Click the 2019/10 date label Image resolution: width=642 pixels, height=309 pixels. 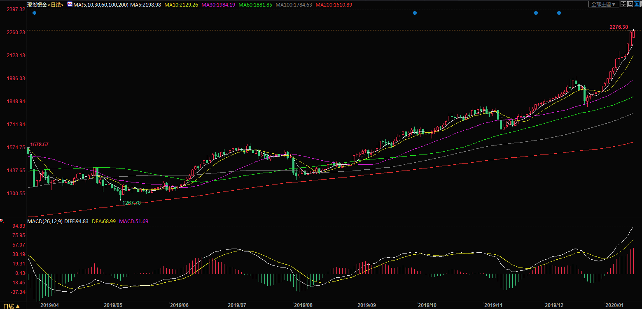coord(427,305)
